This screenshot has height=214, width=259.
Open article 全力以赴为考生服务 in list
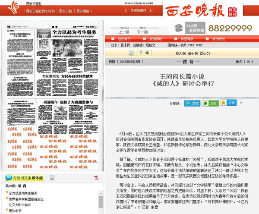(23, 193)
